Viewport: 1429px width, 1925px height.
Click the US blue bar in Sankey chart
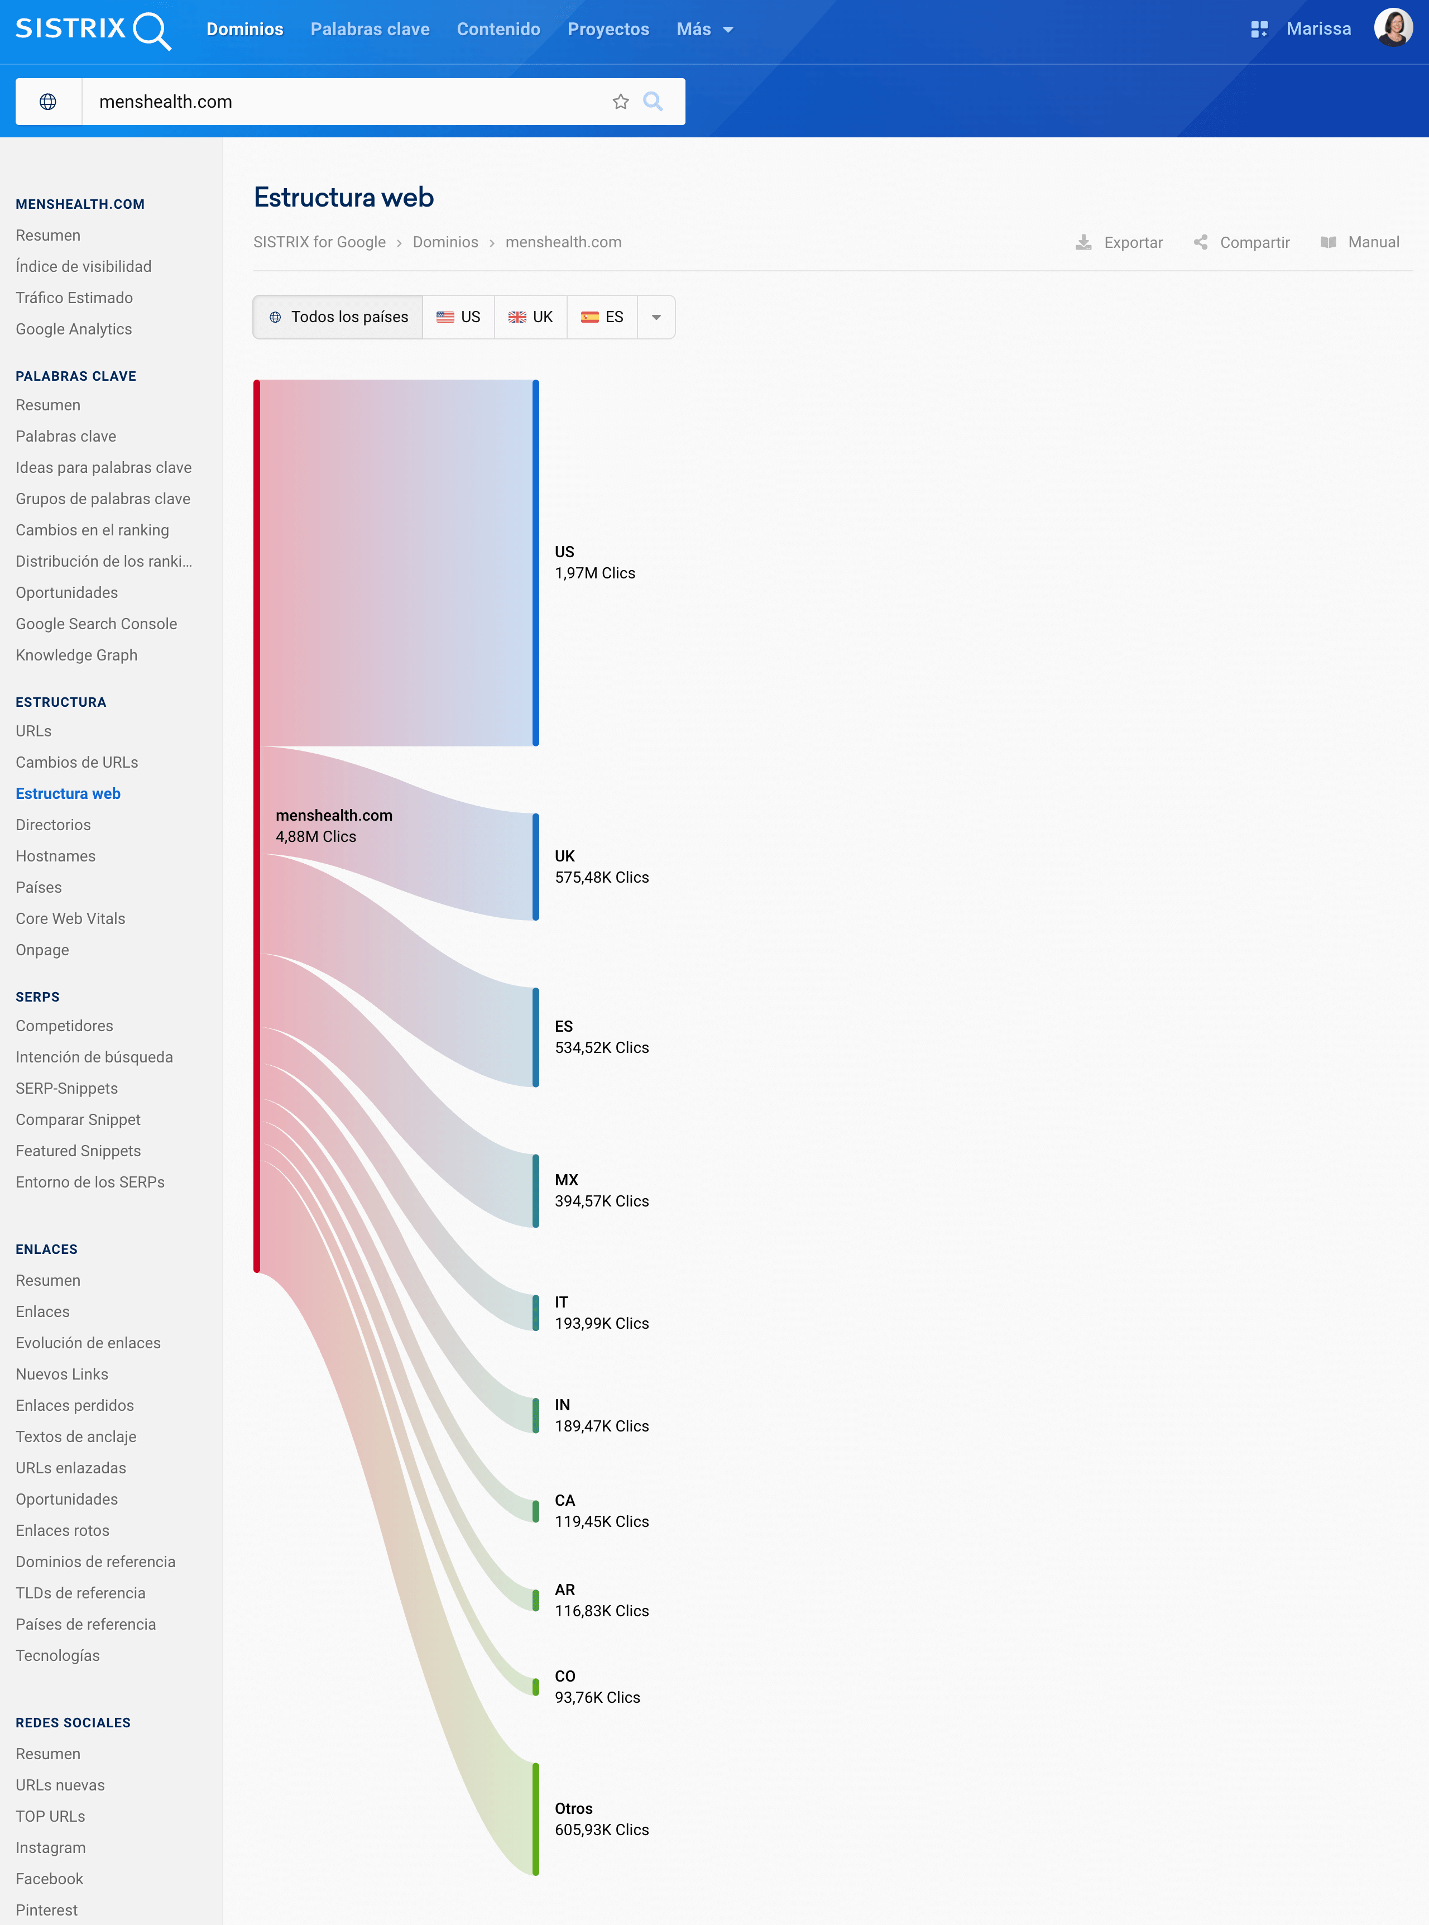pyautogui.click(x=535, y=562)
